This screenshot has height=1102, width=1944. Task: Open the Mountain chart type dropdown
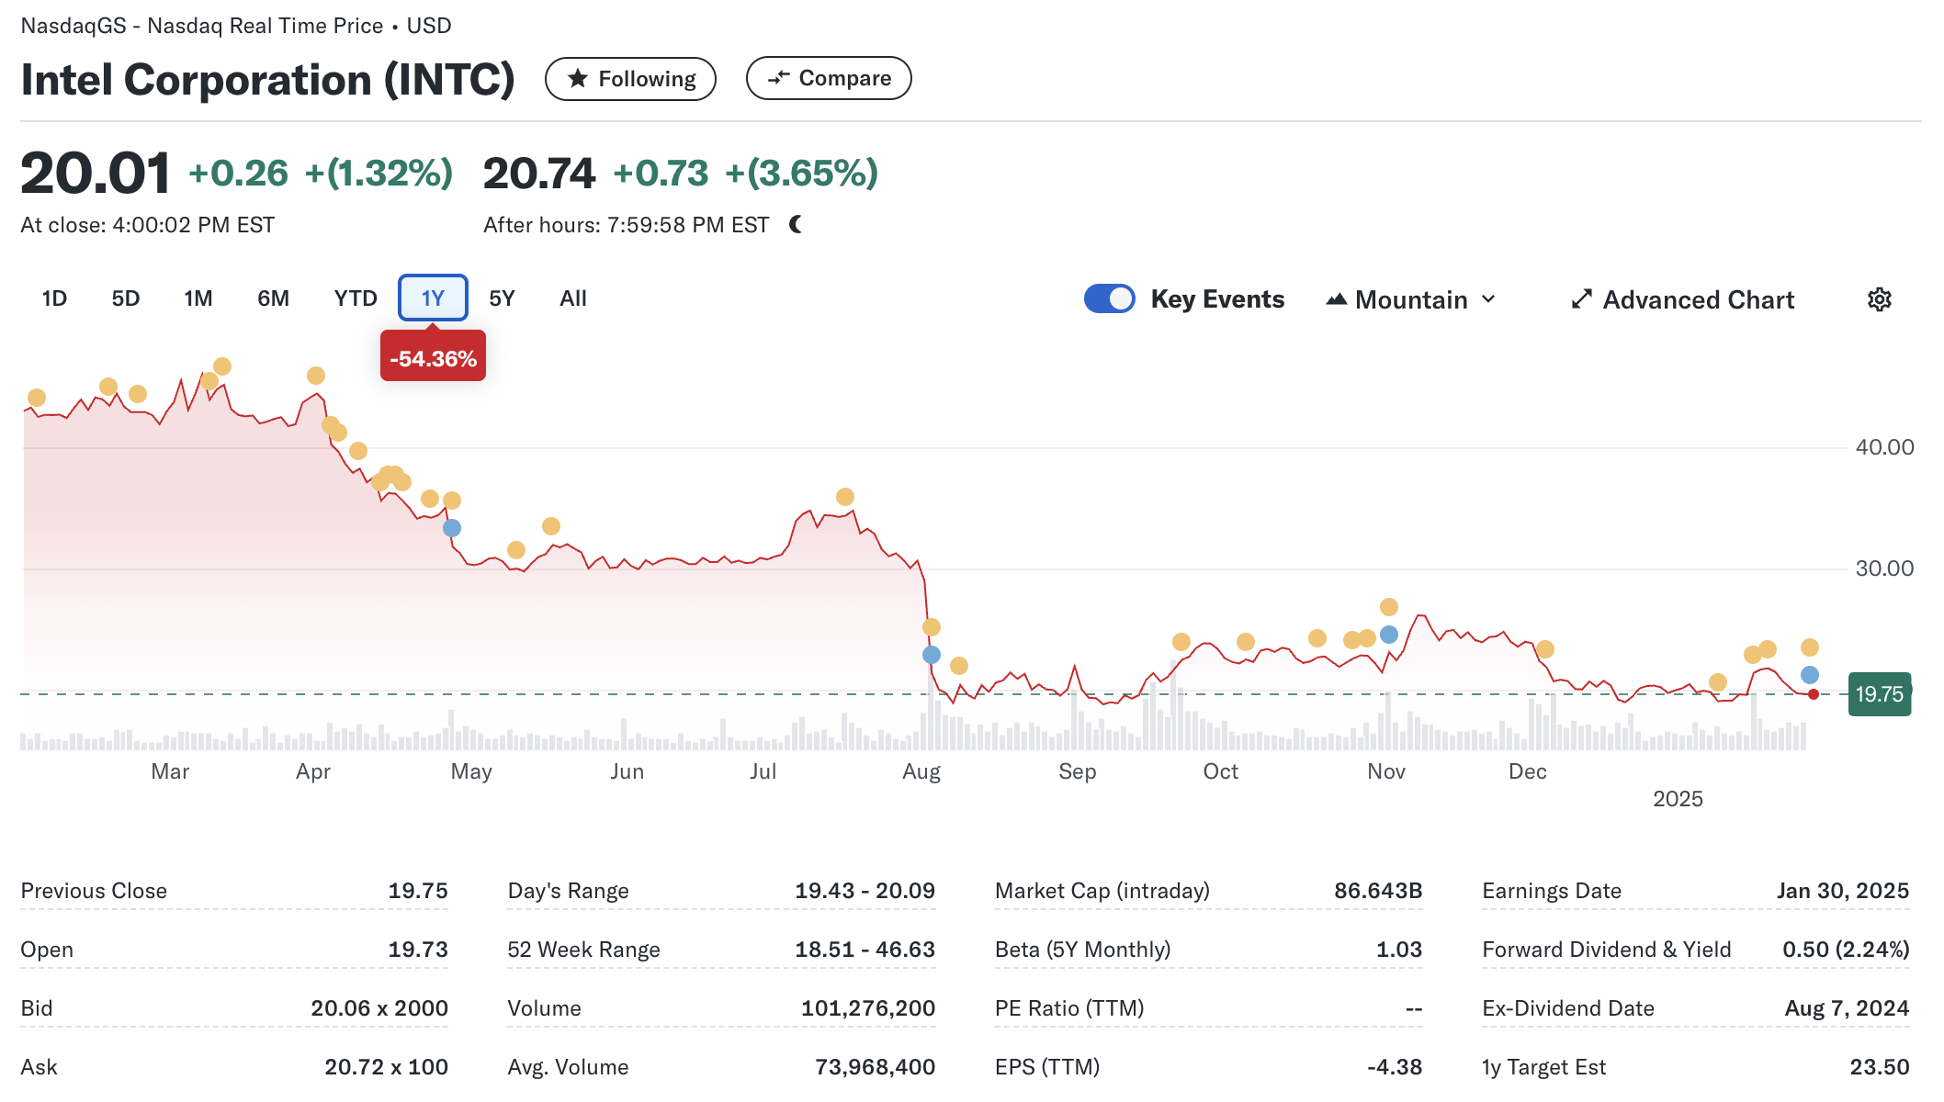point(1411,299)
